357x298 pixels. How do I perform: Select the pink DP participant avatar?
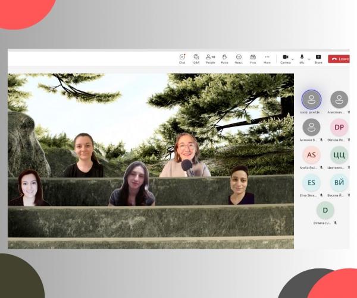tap(339, 127)
